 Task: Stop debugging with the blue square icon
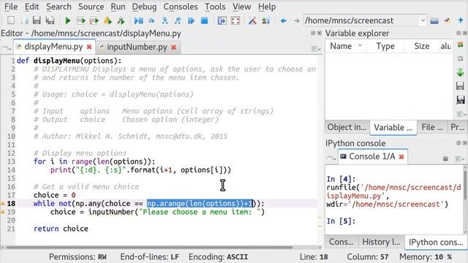205,20
